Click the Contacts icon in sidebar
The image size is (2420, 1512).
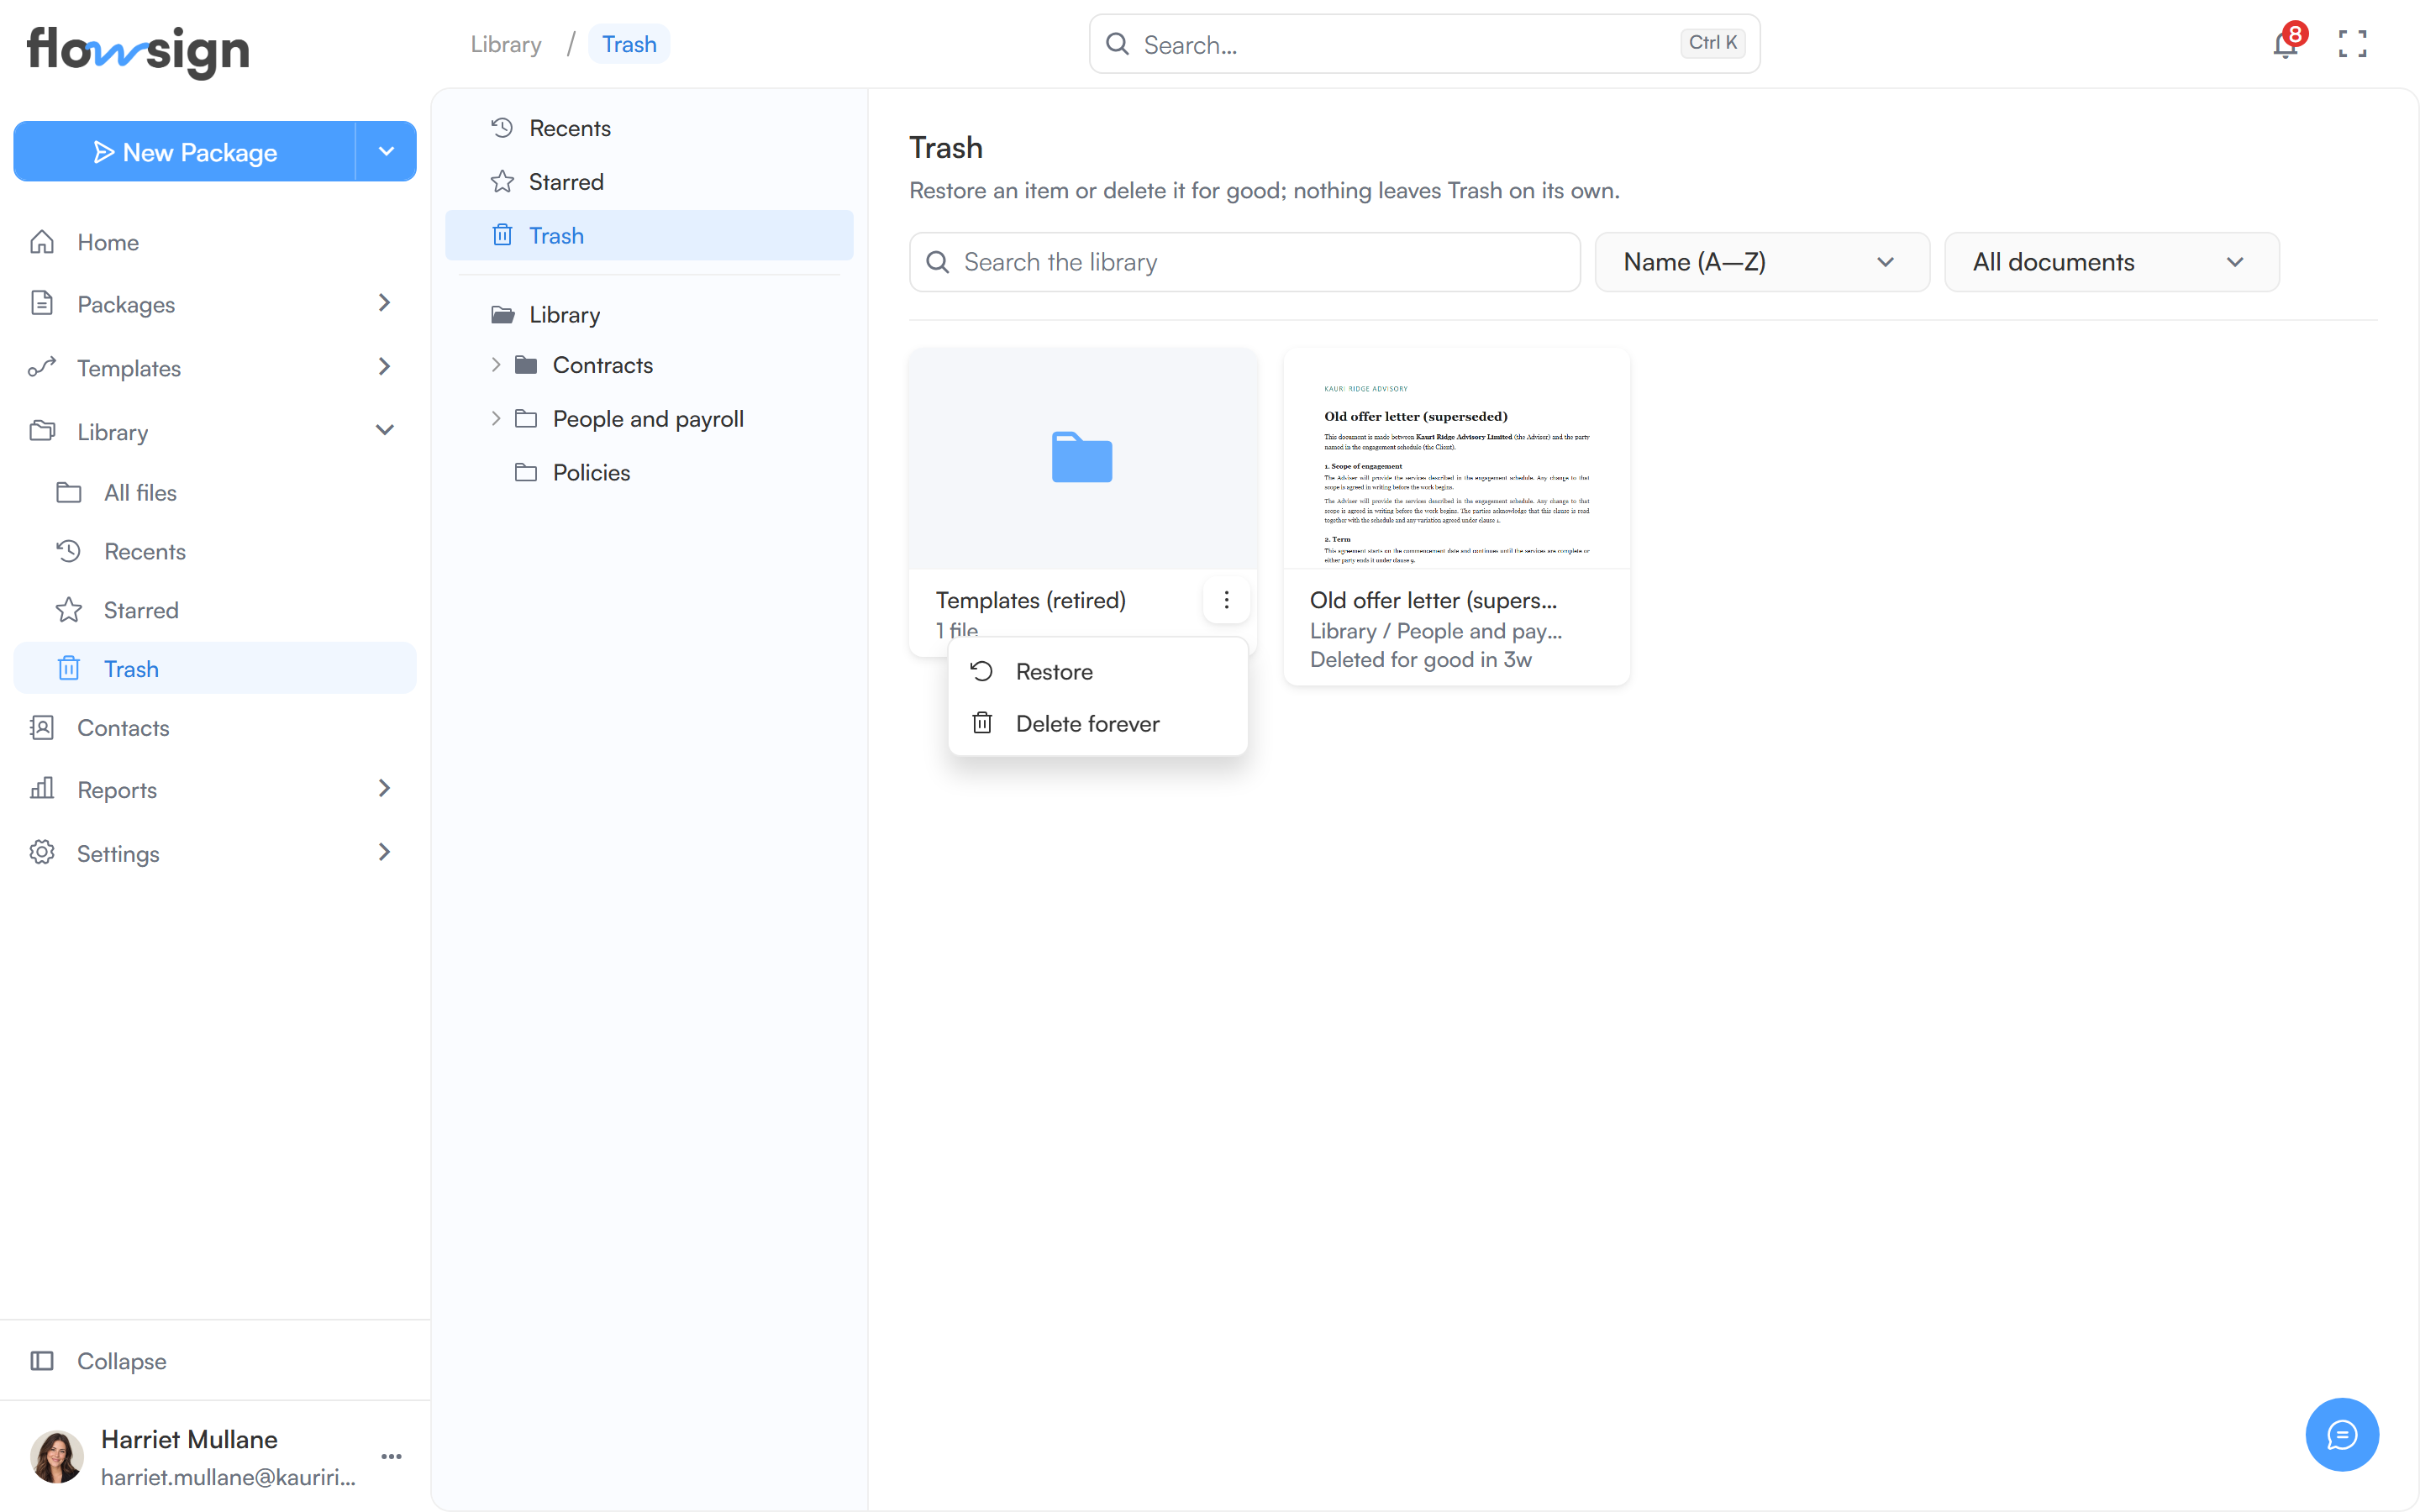click(x=42, y=728)
